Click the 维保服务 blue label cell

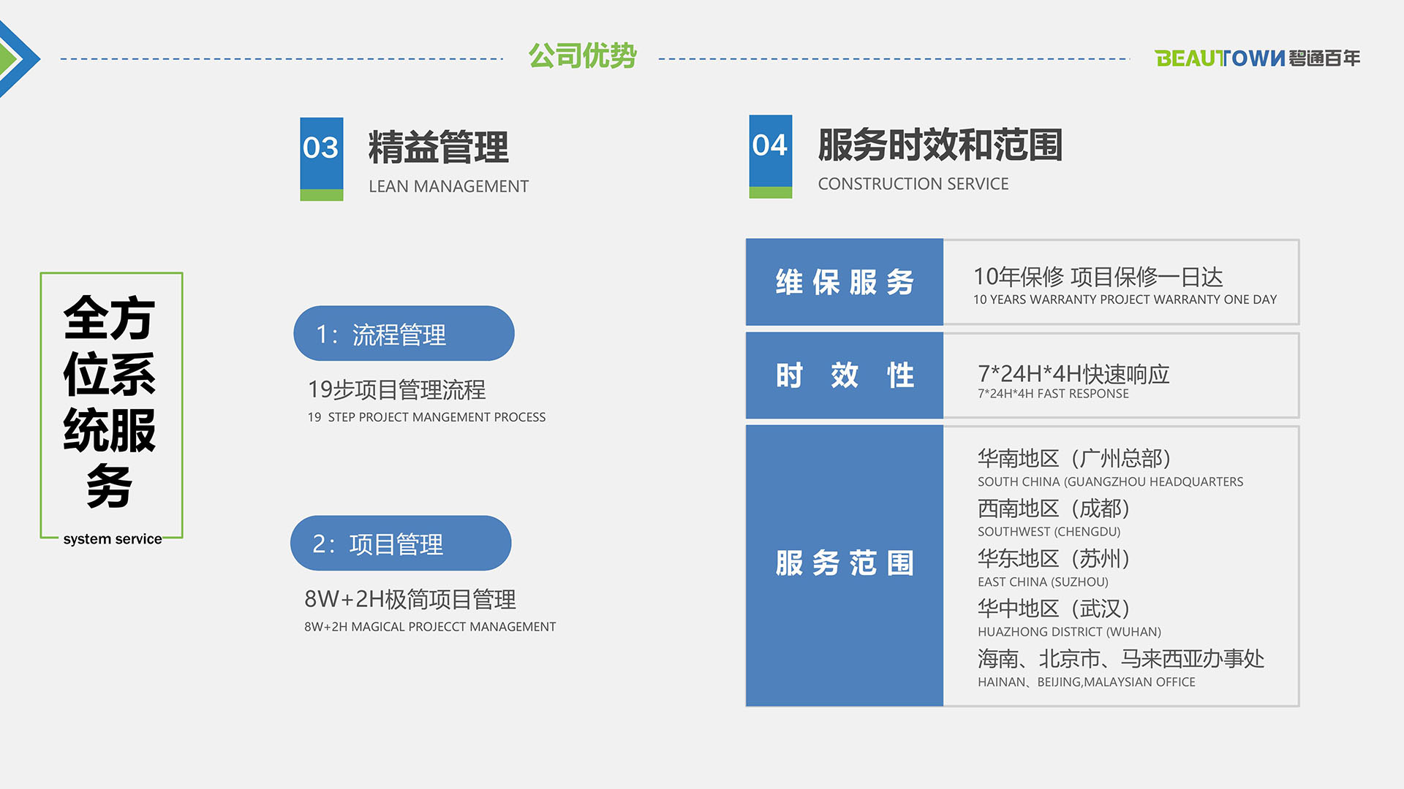845,282
